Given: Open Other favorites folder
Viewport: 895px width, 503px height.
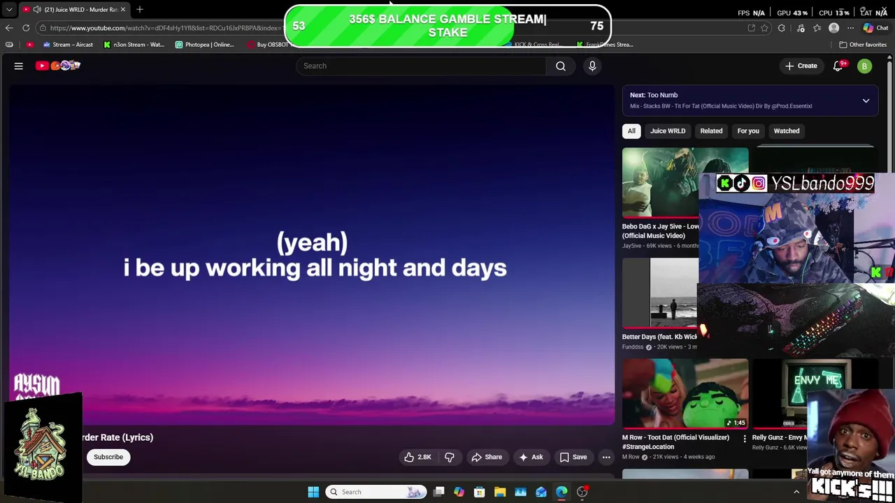Looking at the screenshot, I should 864,45.
